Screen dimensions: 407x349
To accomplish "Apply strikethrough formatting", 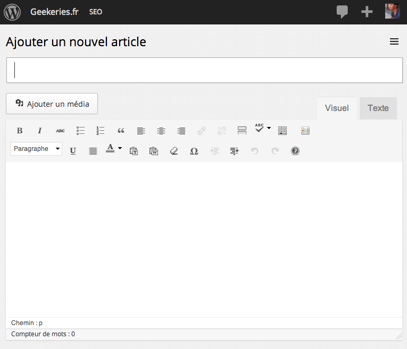I will click(x=60, y=131).
